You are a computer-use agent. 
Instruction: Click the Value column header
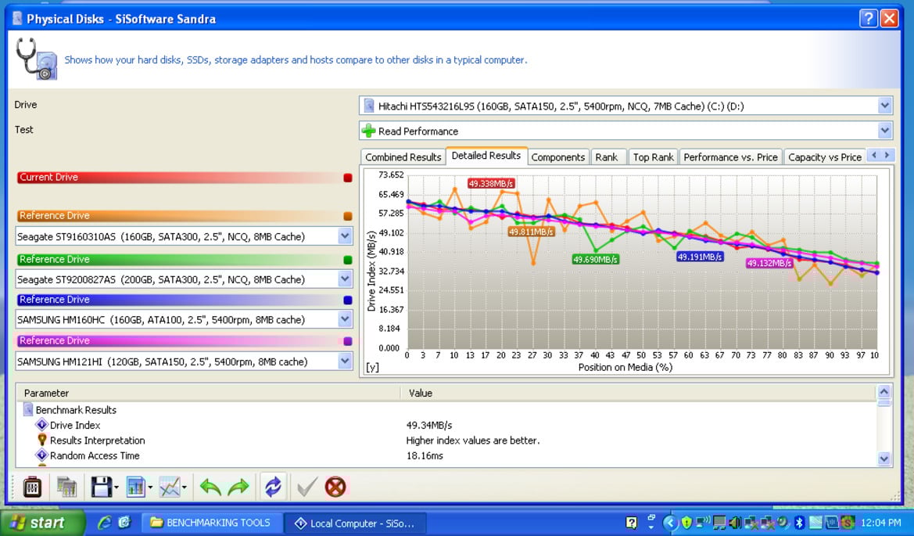(638, 393)
